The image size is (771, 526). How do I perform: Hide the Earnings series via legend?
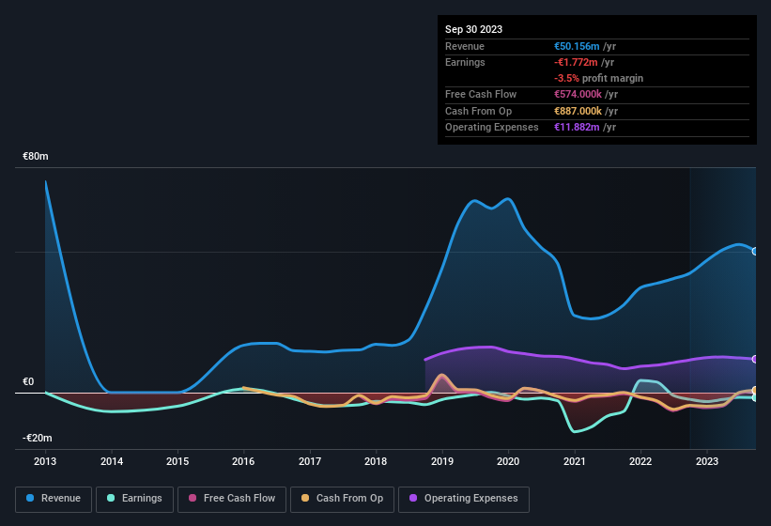click(133, 499)
